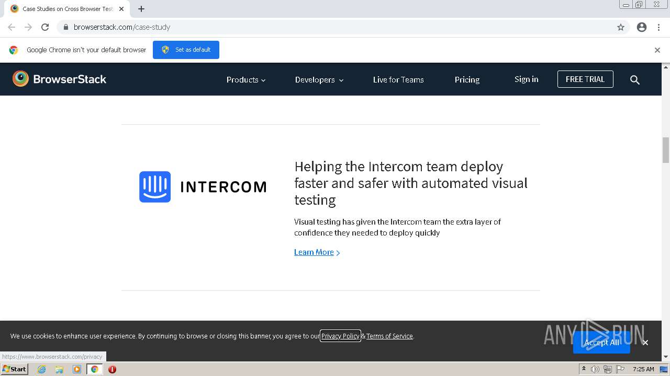Click the Sign in link
Screen dimensions: 670x376
pos(526,79)
